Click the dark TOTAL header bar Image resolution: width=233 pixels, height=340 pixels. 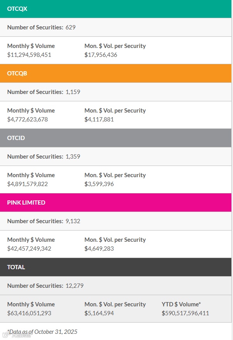pos(116,267)
